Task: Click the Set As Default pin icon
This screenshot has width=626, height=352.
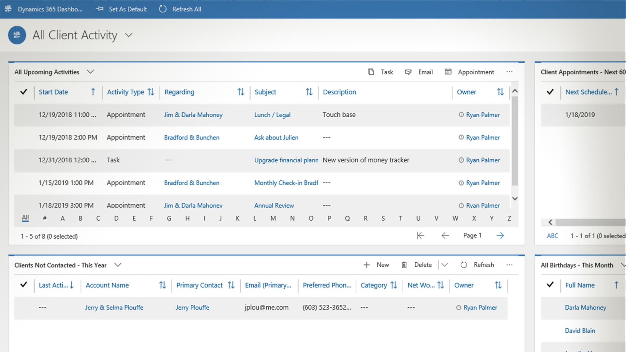Action: coord(100,9)
